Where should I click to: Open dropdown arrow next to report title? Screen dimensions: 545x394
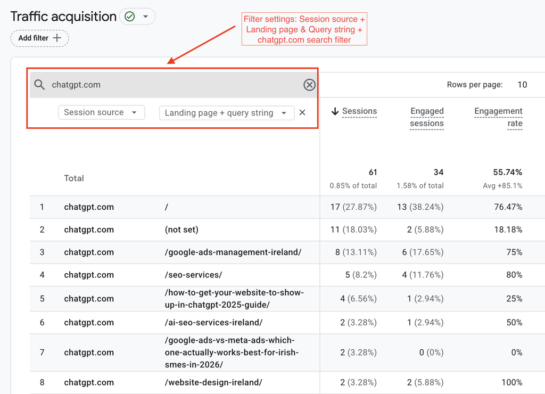pos(146,17)
